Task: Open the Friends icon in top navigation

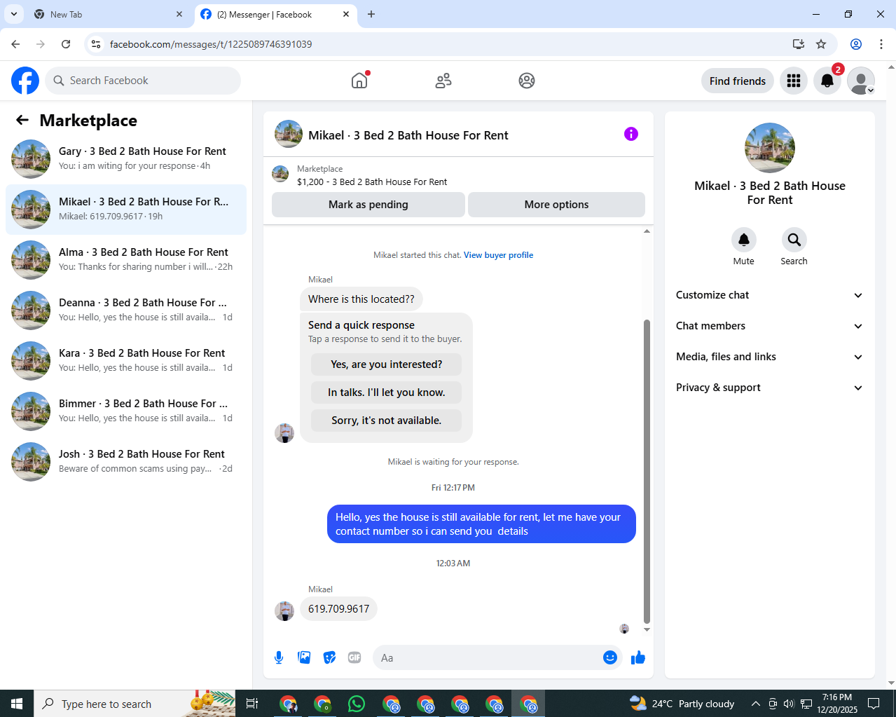Action: click(x=443, y=81)
